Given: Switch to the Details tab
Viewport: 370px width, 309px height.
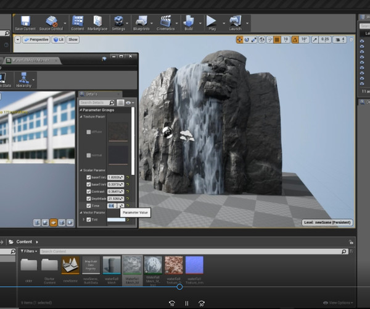Looking at the screenshot, I should point(100,94).
